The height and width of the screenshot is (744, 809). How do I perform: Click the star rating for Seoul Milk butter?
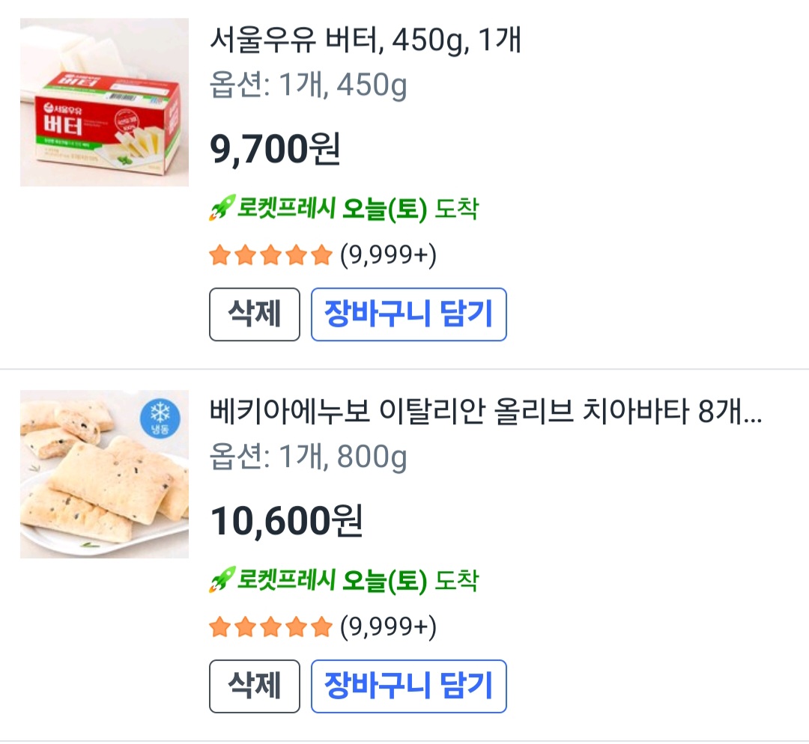point(270,256)
